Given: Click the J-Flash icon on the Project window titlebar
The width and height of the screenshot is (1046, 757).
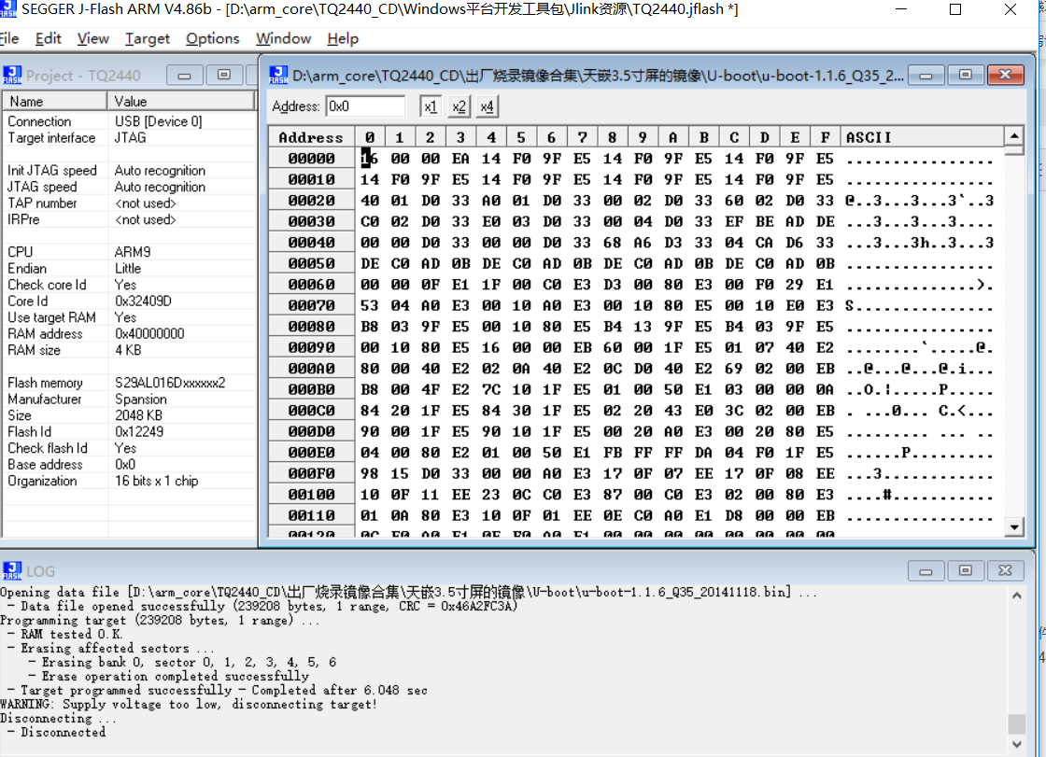Looking at the screenshot, I should 13,75.
